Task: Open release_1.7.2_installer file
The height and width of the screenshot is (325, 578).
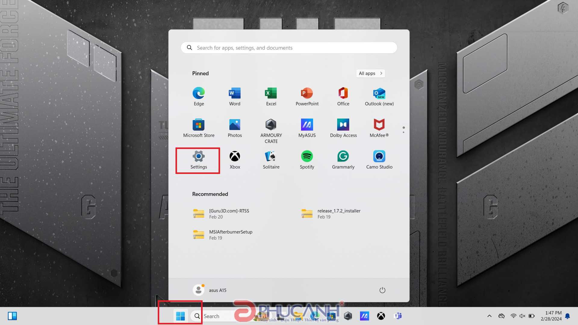Action: click(339, 213)
